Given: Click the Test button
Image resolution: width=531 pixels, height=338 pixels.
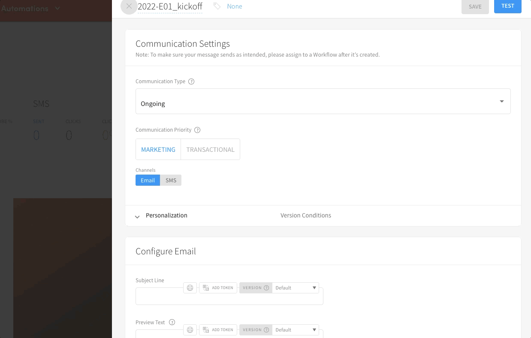Looking at the screenshot, I should coord(507,6).
